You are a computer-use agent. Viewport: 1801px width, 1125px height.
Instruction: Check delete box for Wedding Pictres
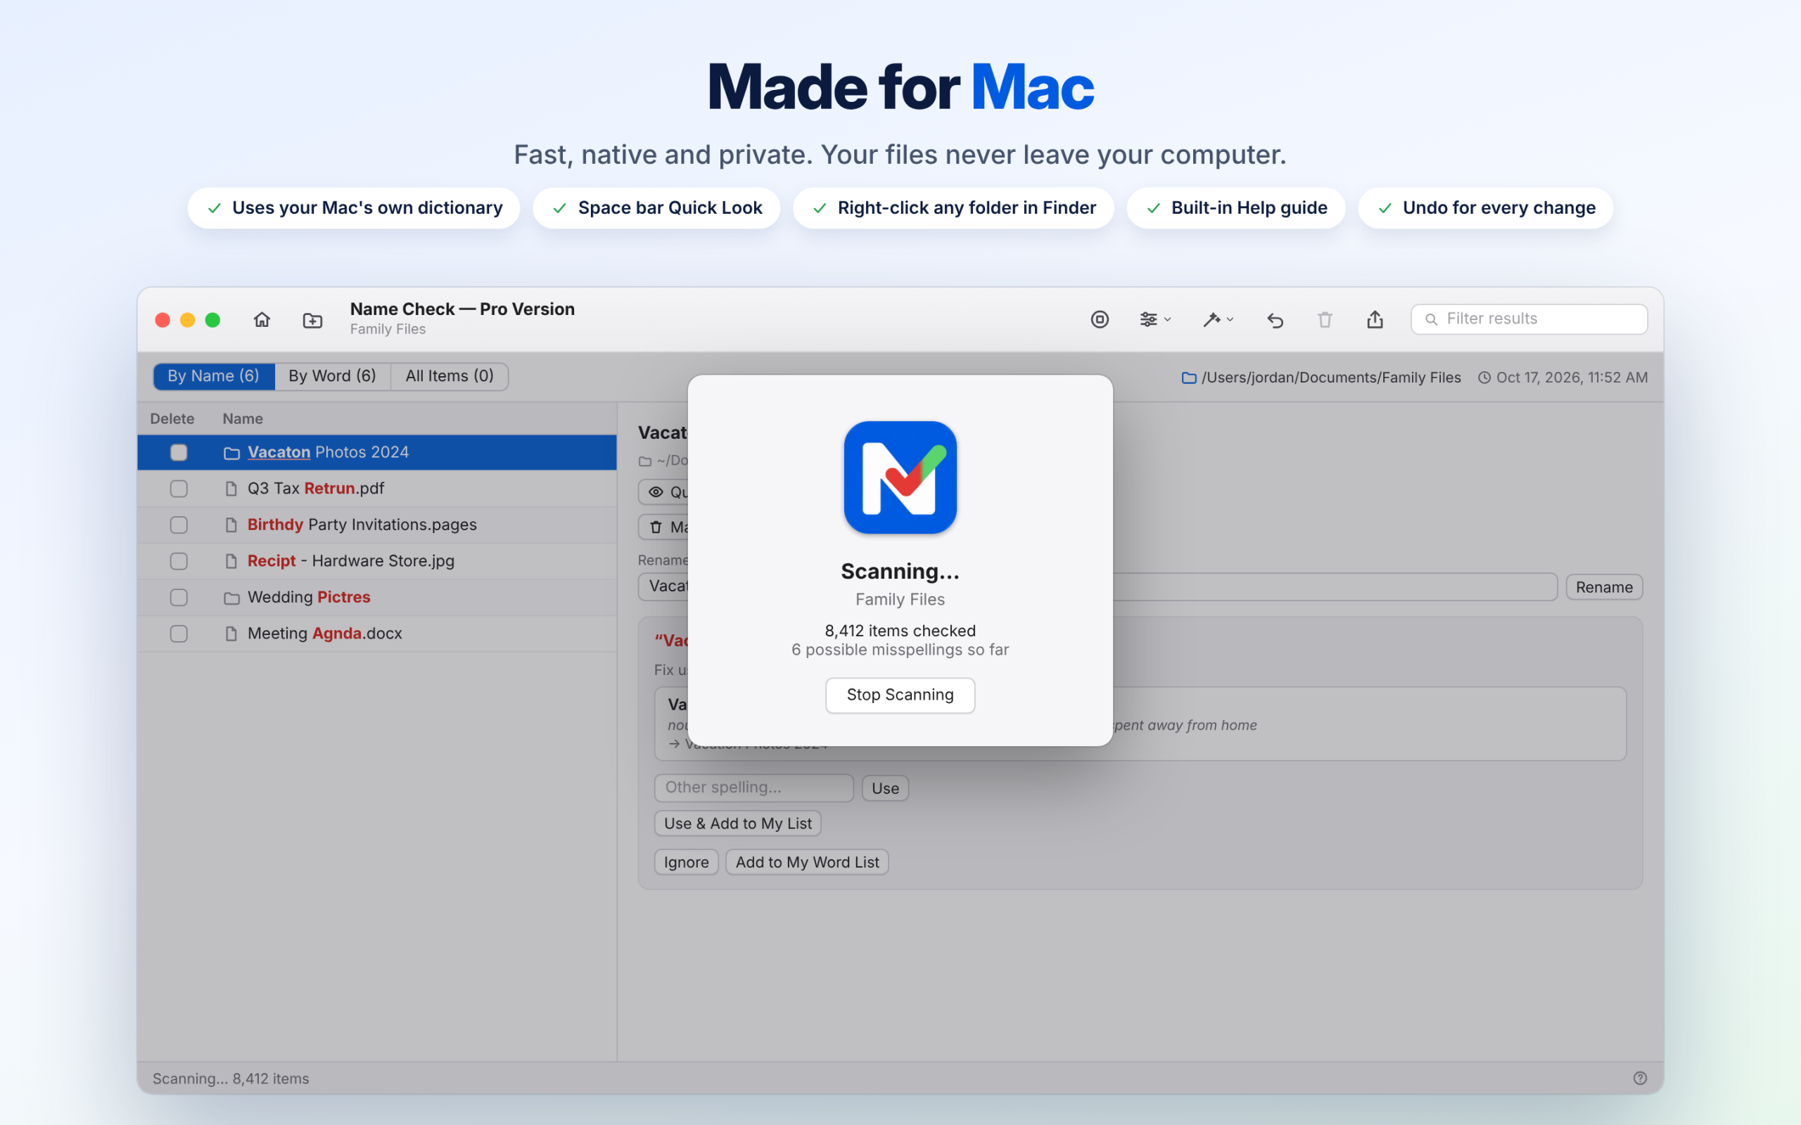[179, 598]
